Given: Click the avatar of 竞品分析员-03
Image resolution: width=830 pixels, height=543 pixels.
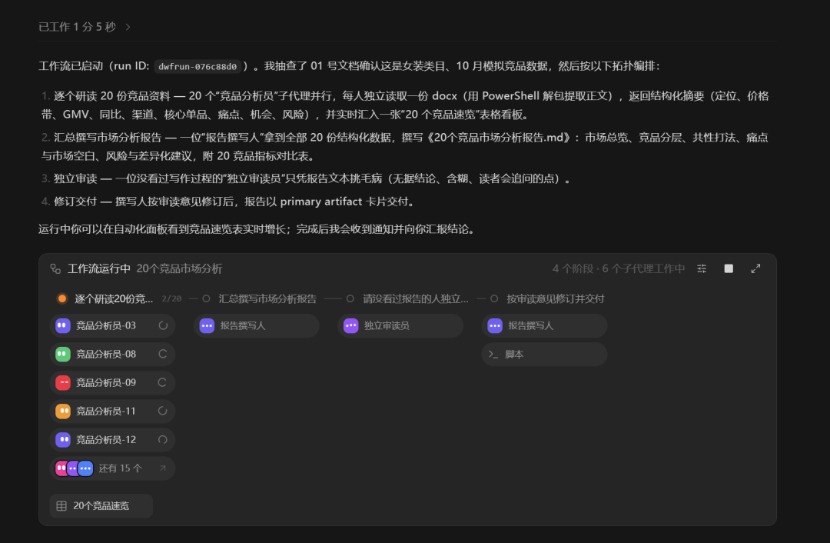Looking at the screenshot, I should pyautogui.click(x=63, y=326).
